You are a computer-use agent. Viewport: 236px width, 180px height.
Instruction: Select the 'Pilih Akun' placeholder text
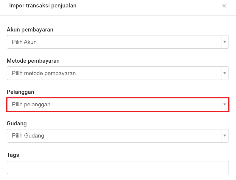[x=24, y=42]
